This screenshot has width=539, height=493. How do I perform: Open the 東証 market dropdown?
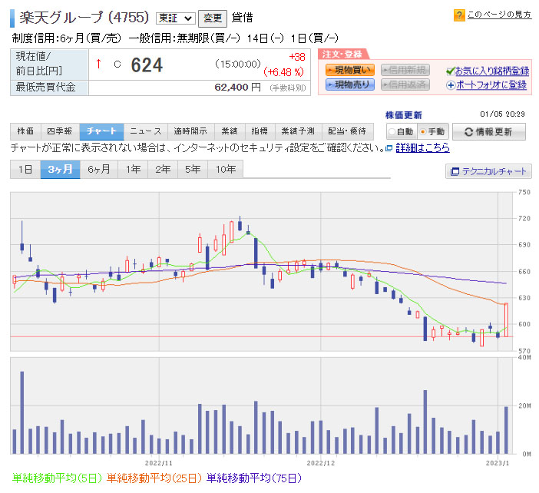tap(175, 18)
